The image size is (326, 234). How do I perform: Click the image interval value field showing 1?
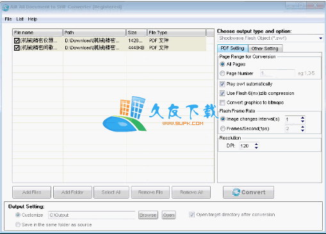click(x=293, y=119)
